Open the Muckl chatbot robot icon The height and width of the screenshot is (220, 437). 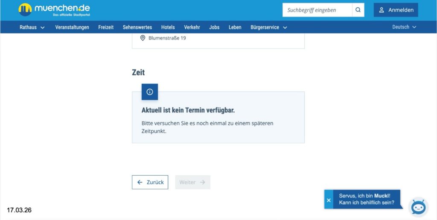tap(418, 207)
